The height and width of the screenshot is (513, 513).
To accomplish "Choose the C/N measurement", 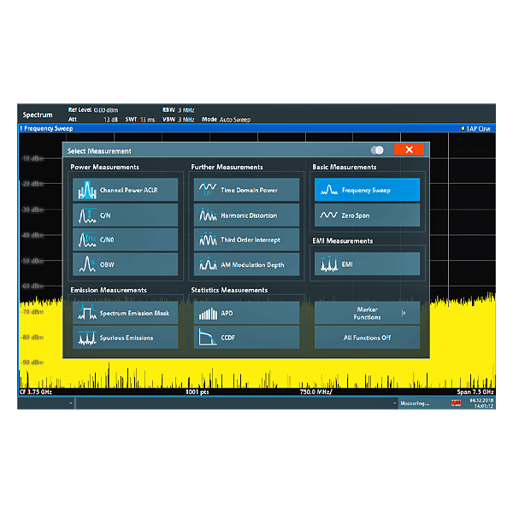I will (125, 215).
